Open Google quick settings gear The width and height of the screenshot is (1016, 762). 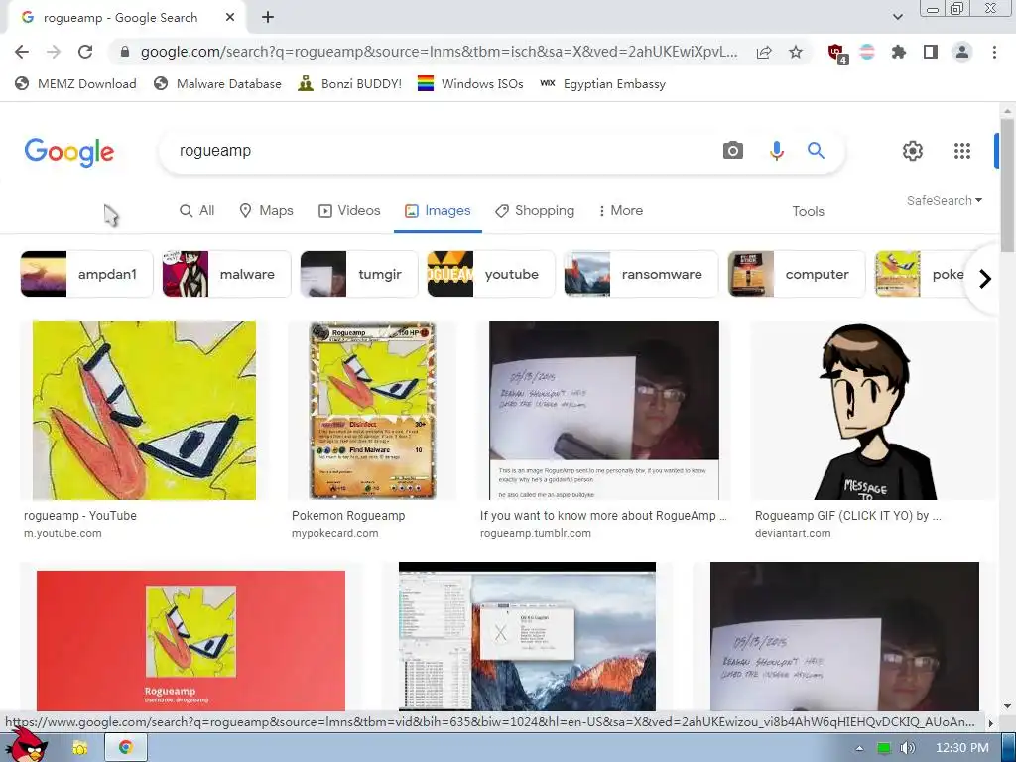pos(913,151)
